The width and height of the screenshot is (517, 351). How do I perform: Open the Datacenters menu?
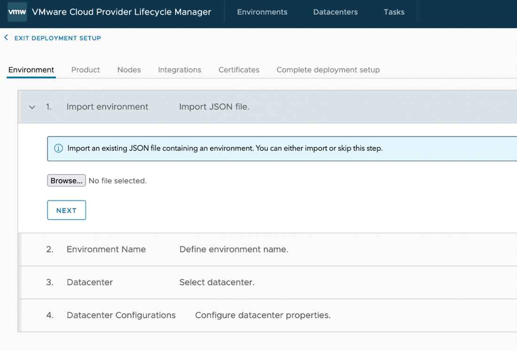tap(335, 12)
